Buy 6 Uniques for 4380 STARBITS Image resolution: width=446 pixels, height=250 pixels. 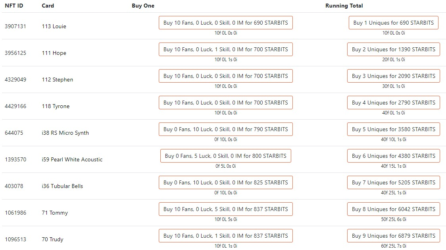click(393, 156)
